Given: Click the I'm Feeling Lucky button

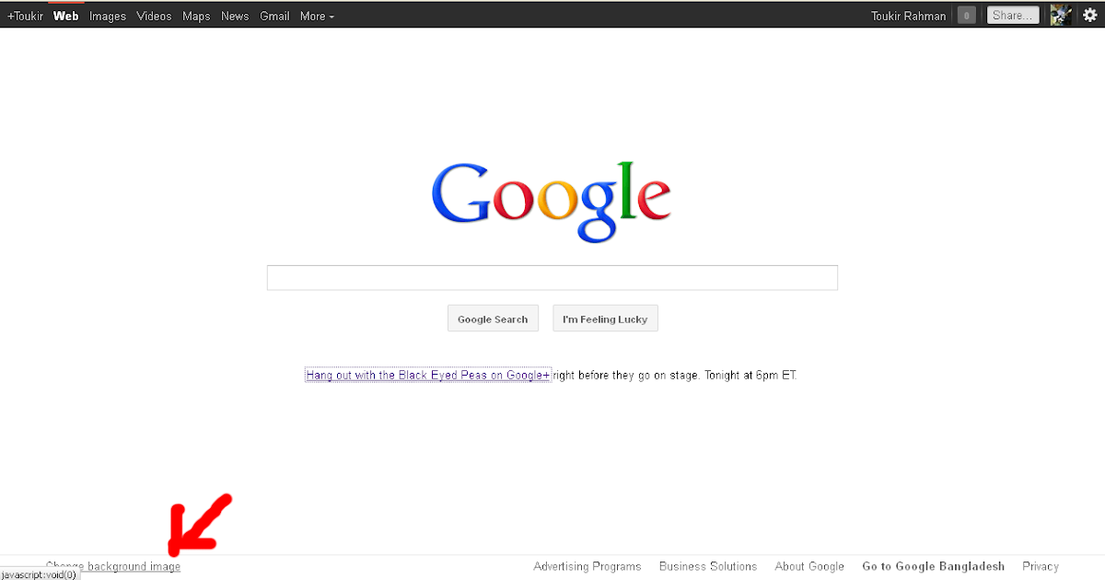Looking at the screenshot, I should click(605, 319).
